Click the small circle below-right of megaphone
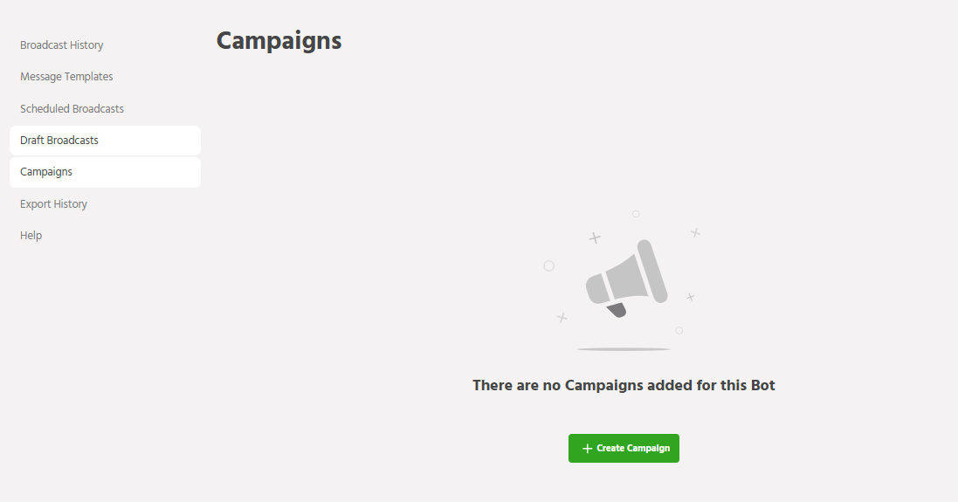This screenshot has width=958, height=502. pos(679,330)
